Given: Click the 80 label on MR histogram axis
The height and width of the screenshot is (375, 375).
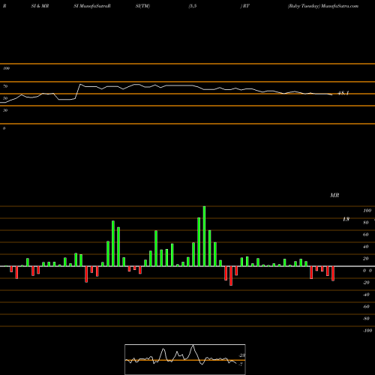Looking at the screenshot, I should pos(366,223).
